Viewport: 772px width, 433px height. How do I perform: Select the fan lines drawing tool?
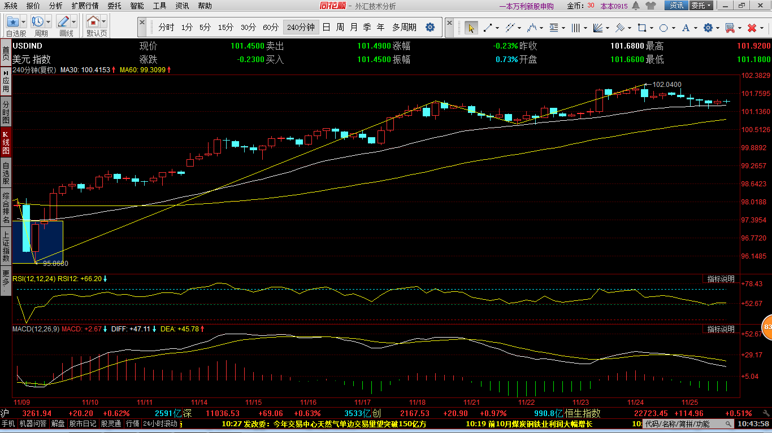pyautogui.click(x=598, y=28)
